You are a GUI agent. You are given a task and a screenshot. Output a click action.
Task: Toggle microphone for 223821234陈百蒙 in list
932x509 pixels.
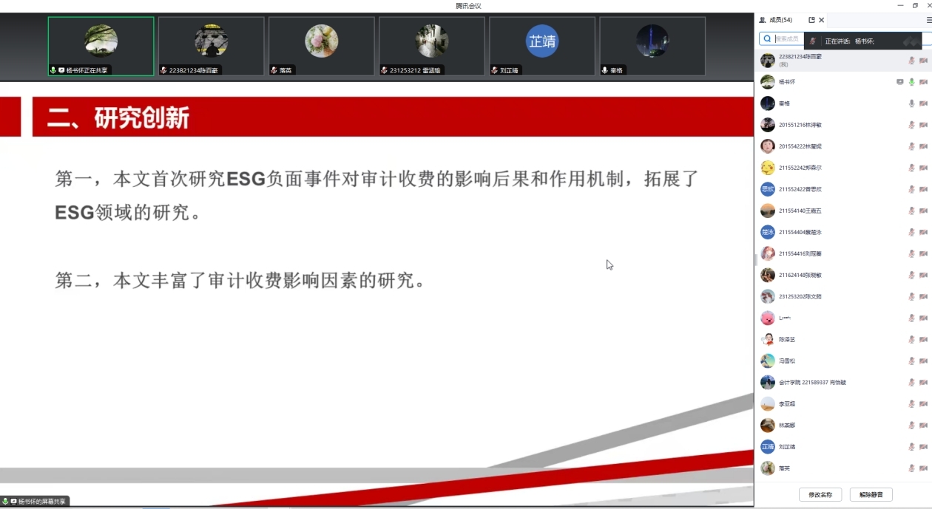coord(911,61)
